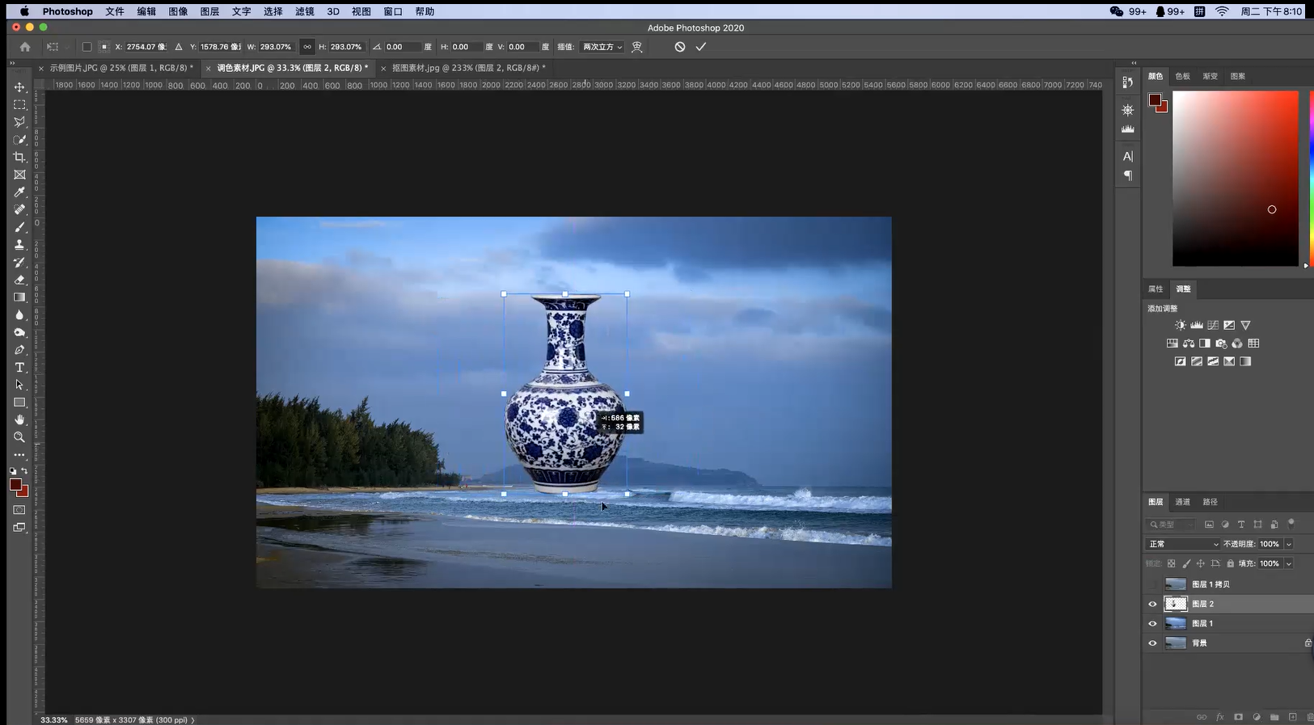The width and height of the screenshot is (1314, 725).
Task: Select the Horizontal Type tool
Action: click(19, 368)
